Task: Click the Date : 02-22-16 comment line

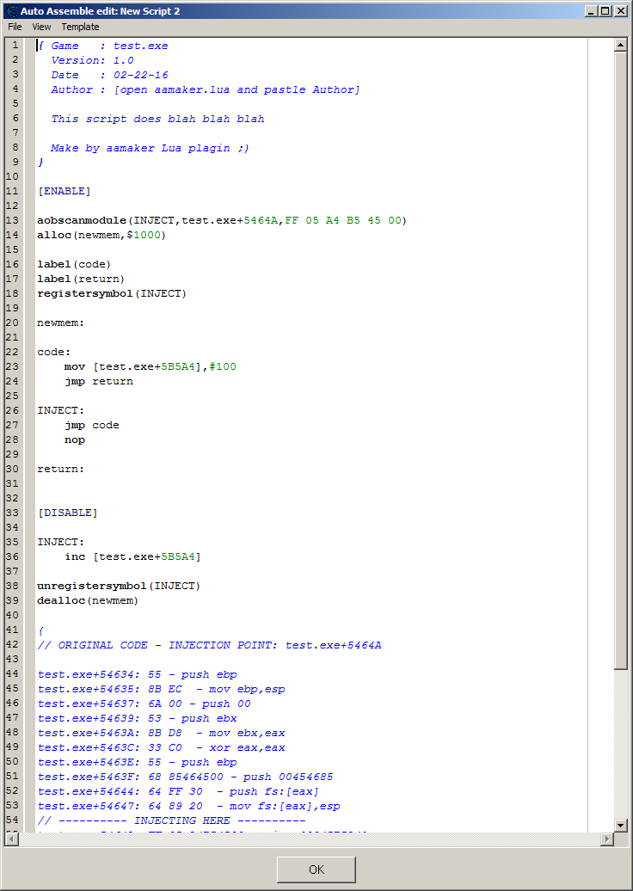Action: point(110,75)
